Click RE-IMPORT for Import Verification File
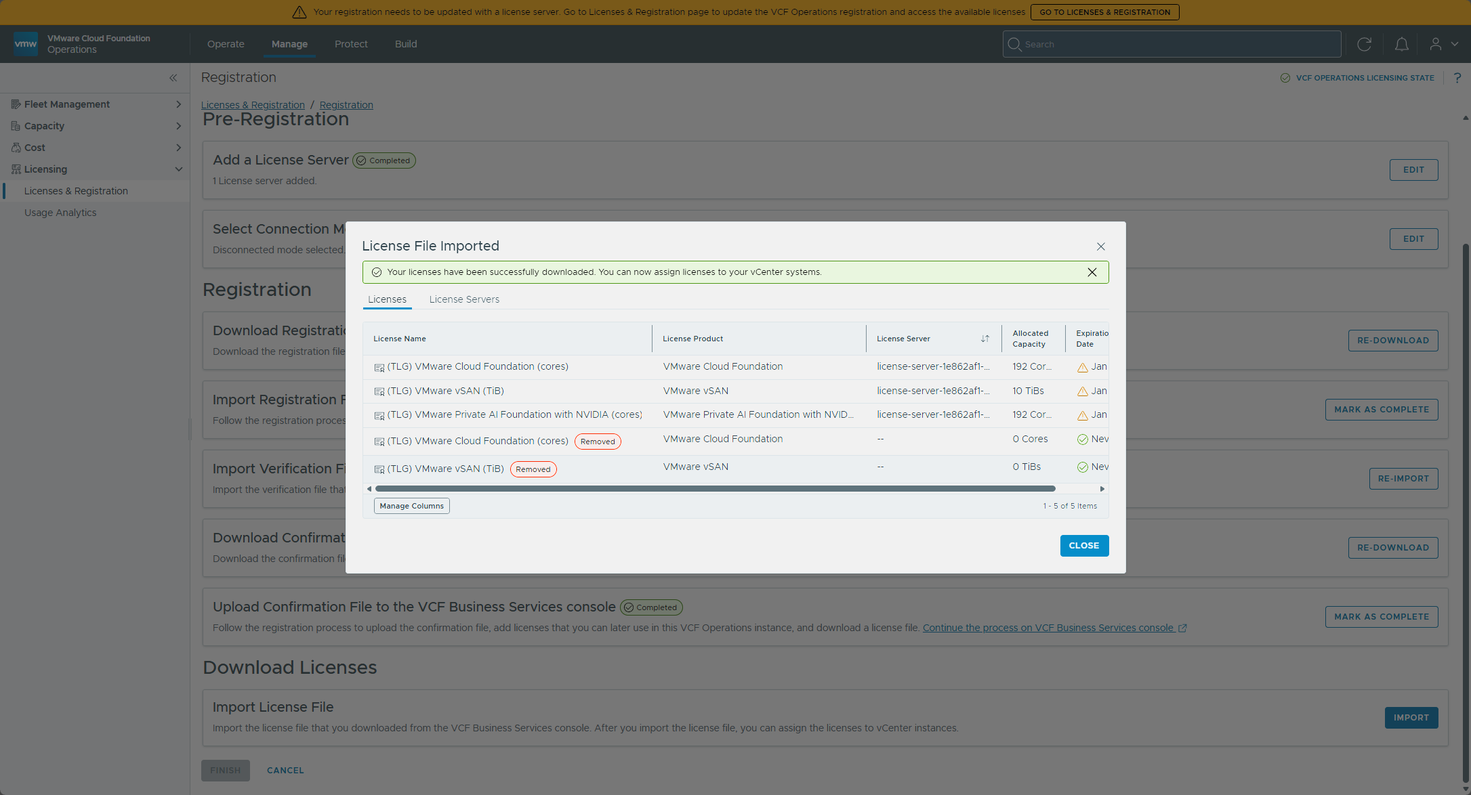The width and height of the screenshot is (1471, 795). [1403, 479]
